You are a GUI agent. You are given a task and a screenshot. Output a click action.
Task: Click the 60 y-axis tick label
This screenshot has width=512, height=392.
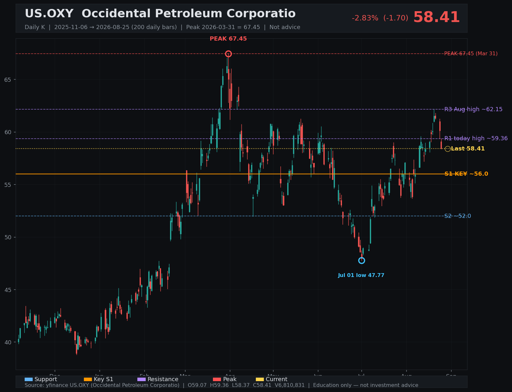click(x=7, y=132)
